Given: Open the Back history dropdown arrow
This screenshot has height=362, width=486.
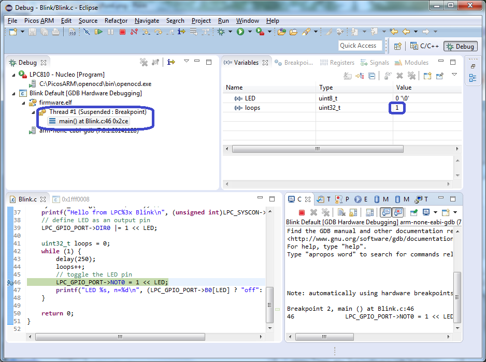Looking at the screenshot, I should 416,32.
